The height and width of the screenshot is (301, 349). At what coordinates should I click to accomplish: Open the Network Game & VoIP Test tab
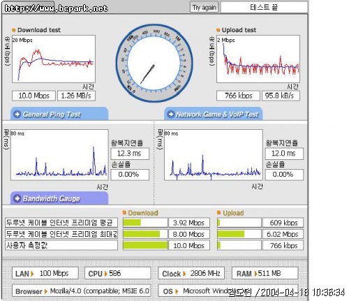click(214, 114)
